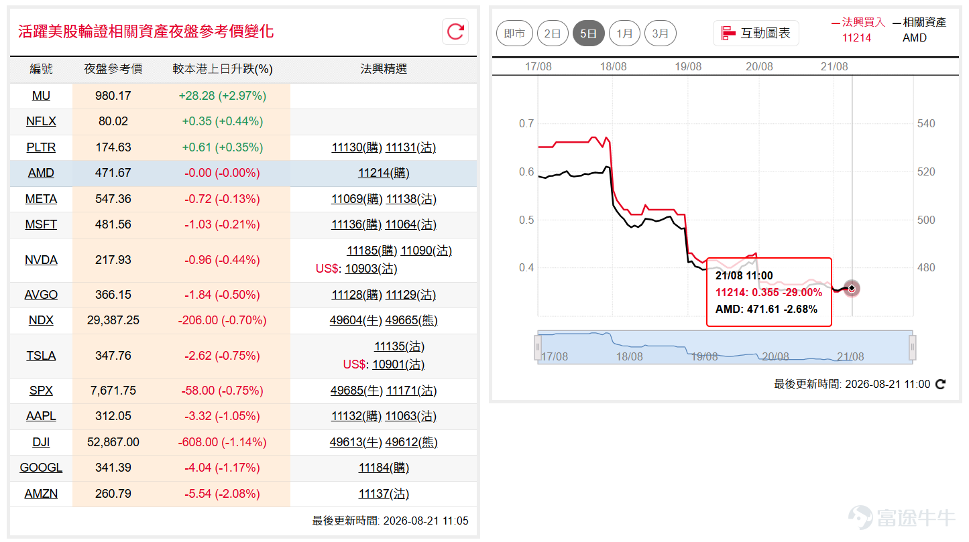The image size is (969, 542).
Task: Grab the right handle of chart range slider
Action: pyautogui.click(x=912, y=347)
